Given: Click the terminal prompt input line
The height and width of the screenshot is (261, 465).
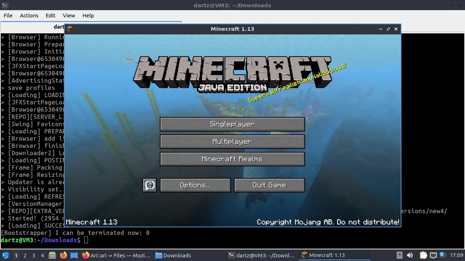Looking at the screenshot, I should (44, 240).
